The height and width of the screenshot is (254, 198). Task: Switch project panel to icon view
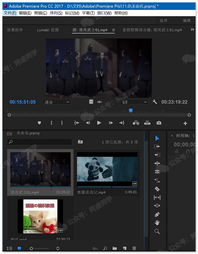(19, 248)
